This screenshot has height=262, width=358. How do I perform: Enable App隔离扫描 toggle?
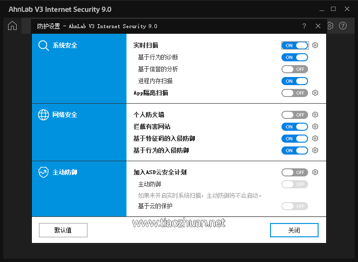295,93
